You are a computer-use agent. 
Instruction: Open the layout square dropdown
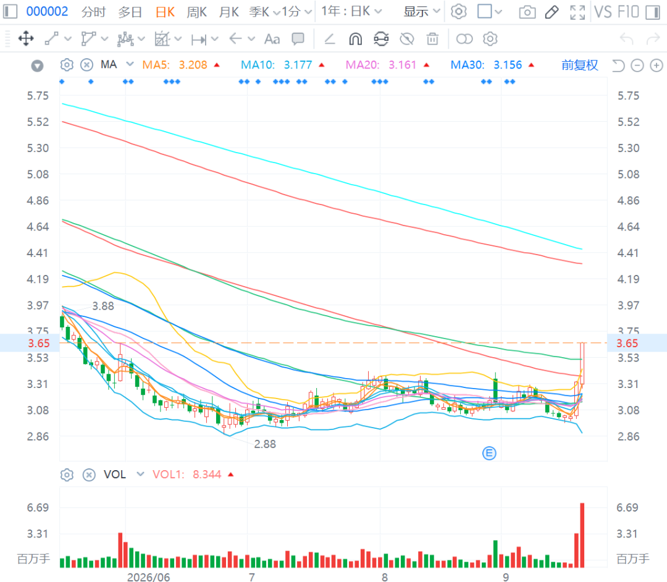coord(490,12)
